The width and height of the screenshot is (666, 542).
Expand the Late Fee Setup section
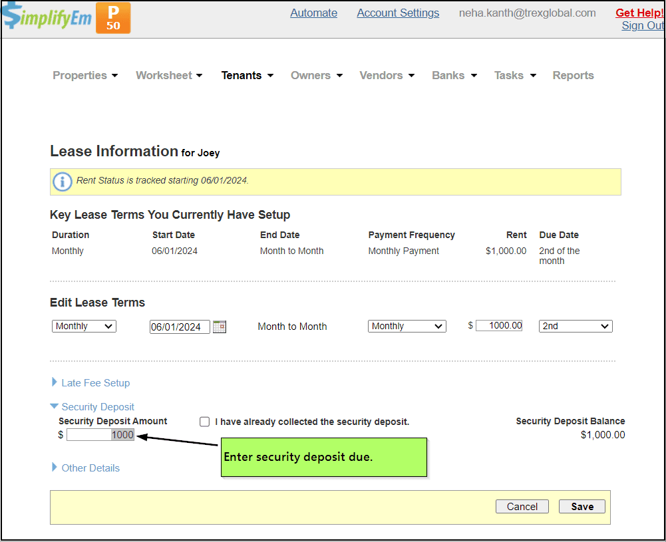click(95, 383)
